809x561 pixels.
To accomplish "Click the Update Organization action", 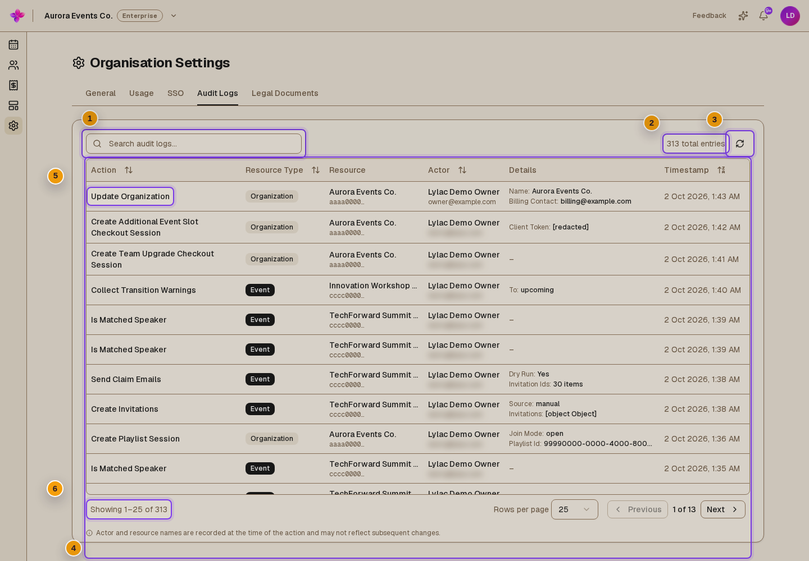I will tap(130, 196).
